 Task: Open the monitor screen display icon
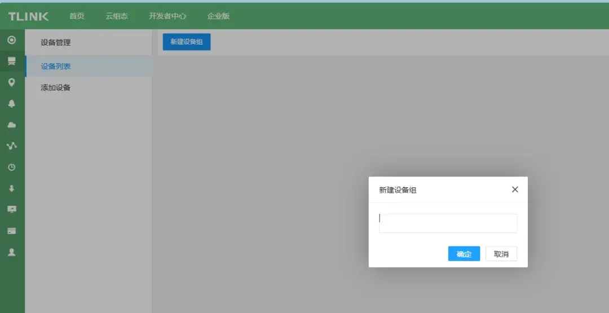pos(12,209)
